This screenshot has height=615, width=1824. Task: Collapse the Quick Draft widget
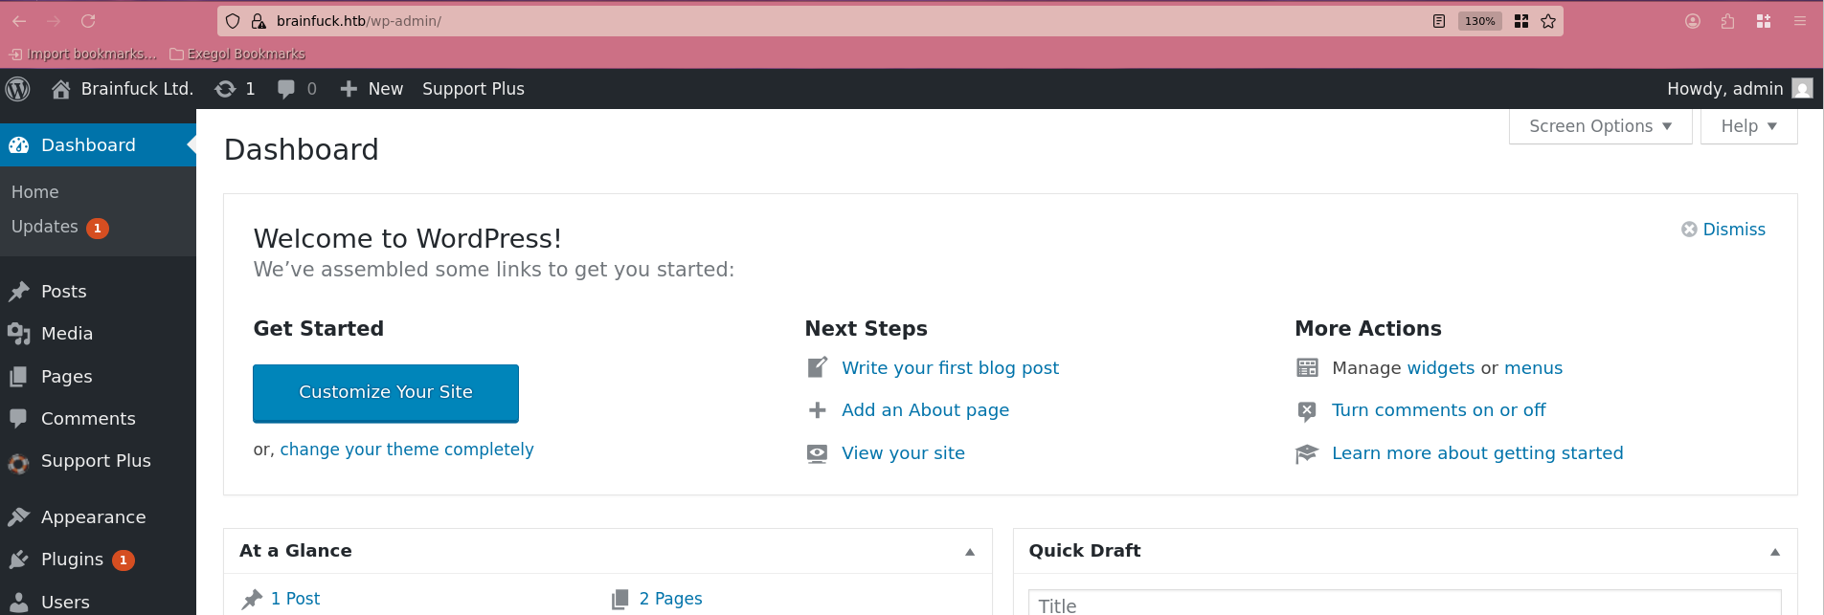(1775, 552)
